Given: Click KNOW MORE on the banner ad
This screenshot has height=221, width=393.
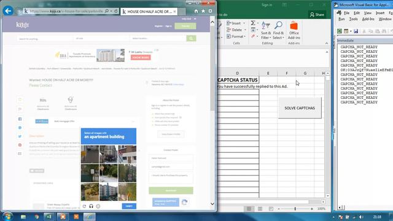Looking at the screenshot, I should [141, 57].
